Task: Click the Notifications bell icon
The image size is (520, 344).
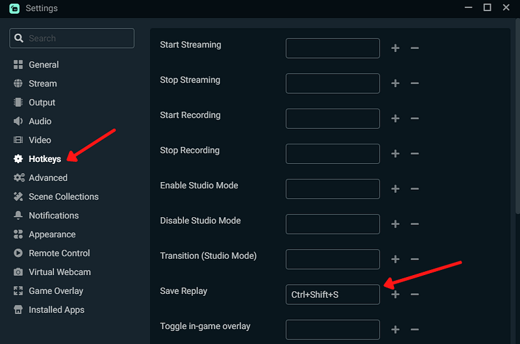Action: pyautogui.click(x=18, y=216)
